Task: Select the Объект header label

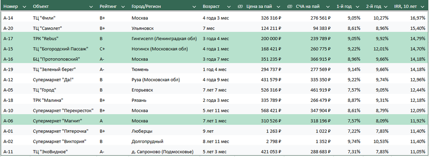Action: click(x=41, y=7)
